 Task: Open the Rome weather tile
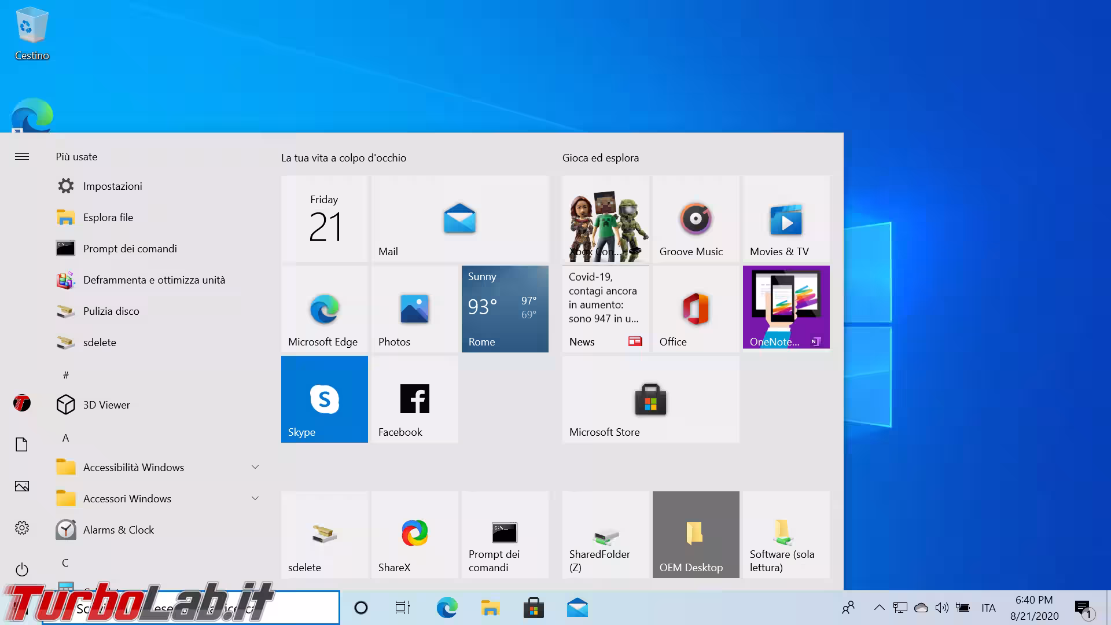pyautogui.click(x=505, y=309)
